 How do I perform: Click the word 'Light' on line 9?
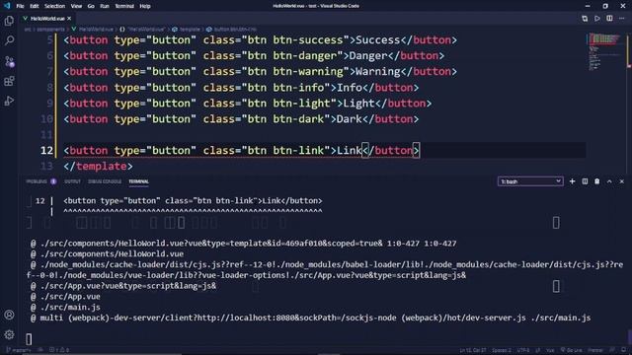[x=358, y=104]
